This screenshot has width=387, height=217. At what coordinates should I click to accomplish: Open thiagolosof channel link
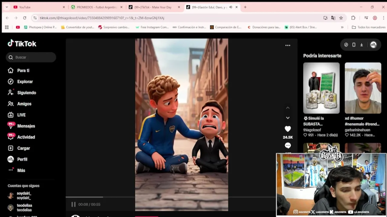click(x=312, y=130)
